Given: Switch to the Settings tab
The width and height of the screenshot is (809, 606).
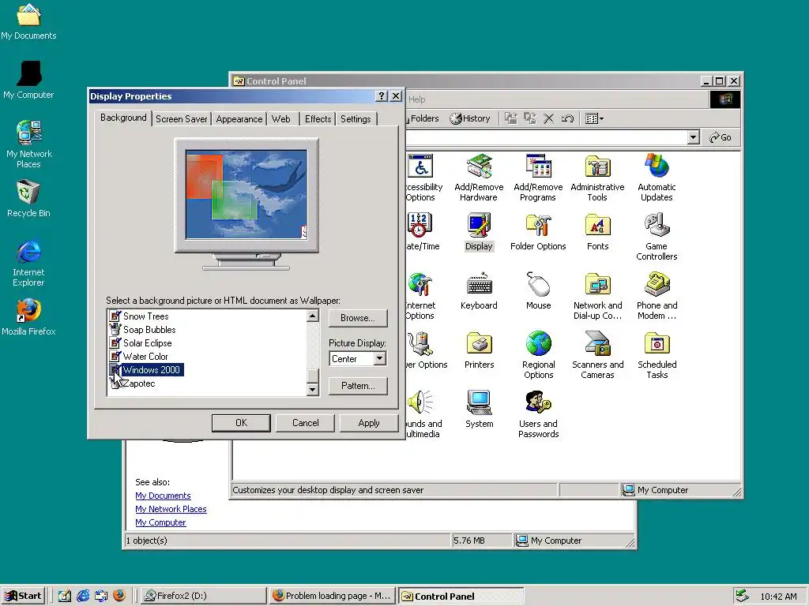Looking at the screenshot, I should (356, 119).
